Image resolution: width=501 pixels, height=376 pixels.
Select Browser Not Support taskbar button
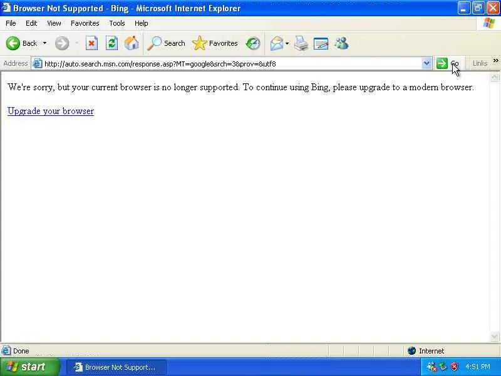coord(116,367)
